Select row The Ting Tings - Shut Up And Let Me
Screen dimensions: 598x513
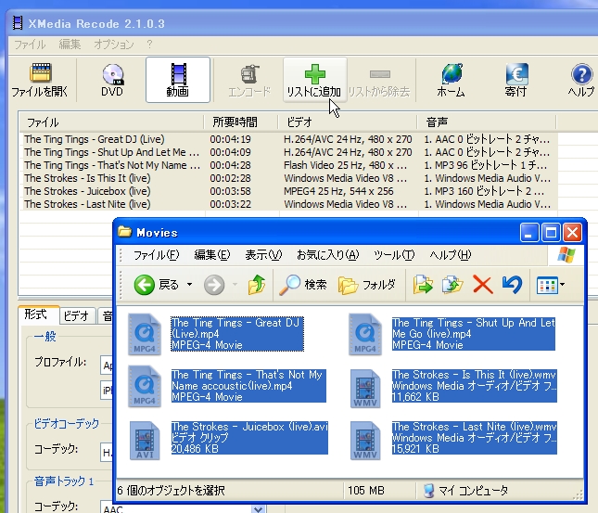[288, 152]
